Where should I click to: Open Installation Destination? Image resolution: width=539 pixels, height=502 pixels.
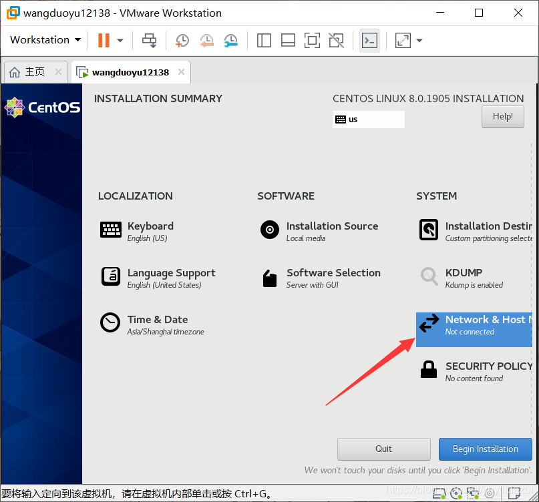click(x=475, y=231)
